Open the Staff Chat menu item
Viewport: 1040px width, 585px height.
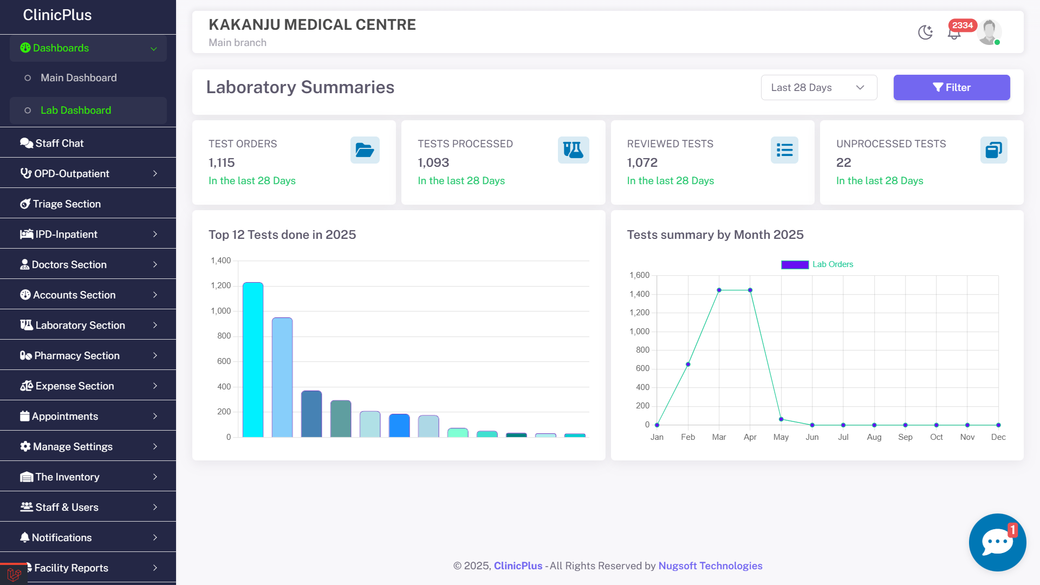click(60, 143)
